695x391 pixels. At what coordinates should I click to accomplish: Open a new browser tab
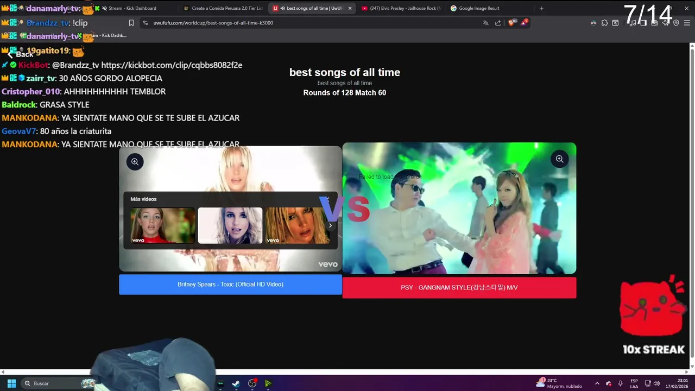541,8
